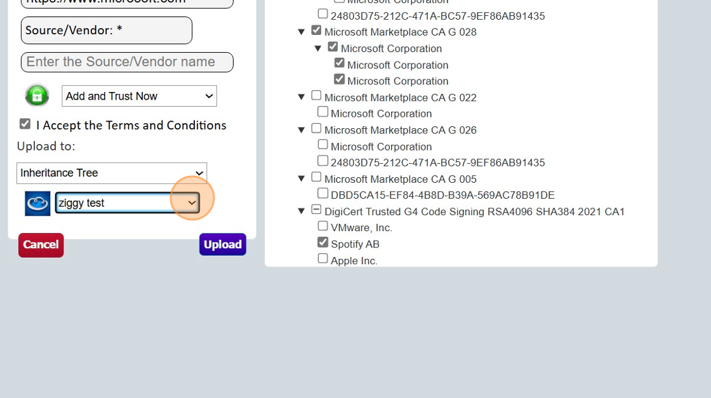This screenshot has width=711, height=398.
Task: Check Apple Inc. checkbox
Action: point(322,257)
